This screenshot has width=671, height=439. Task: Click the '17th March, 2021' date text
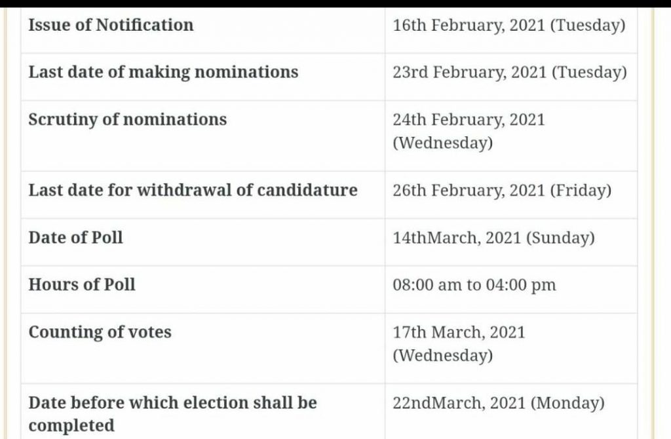click(x=459, y=332)
